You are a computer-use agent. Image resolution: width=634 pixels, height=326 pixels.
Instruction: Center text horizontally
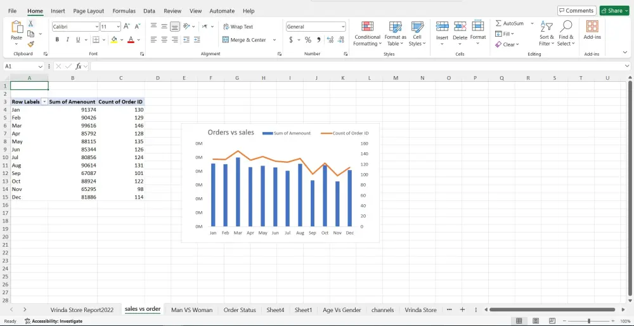coord(164,39)
